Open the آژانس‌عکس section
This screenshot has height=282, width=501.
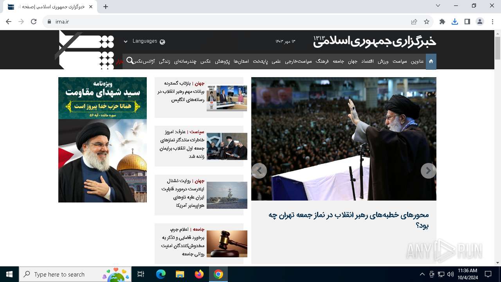point(144,61)
